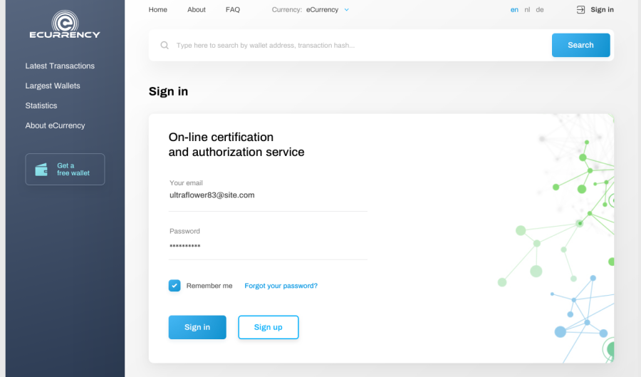The image size is (641, 377).
Task: Open the Home menu item
Action: (x=158, y=10)
